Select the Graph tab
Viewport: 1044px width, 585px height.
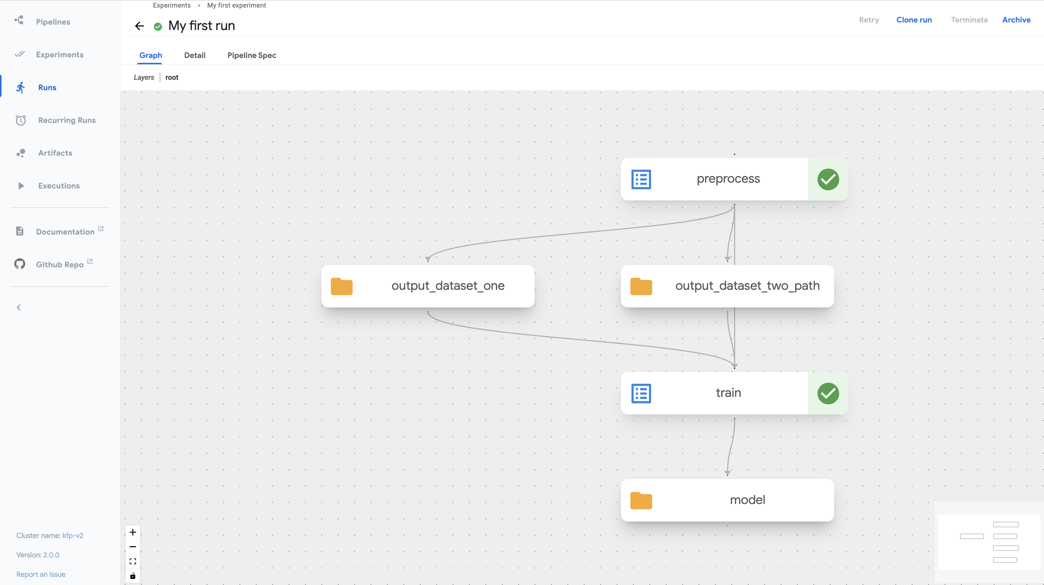click(x=150, y=55)
